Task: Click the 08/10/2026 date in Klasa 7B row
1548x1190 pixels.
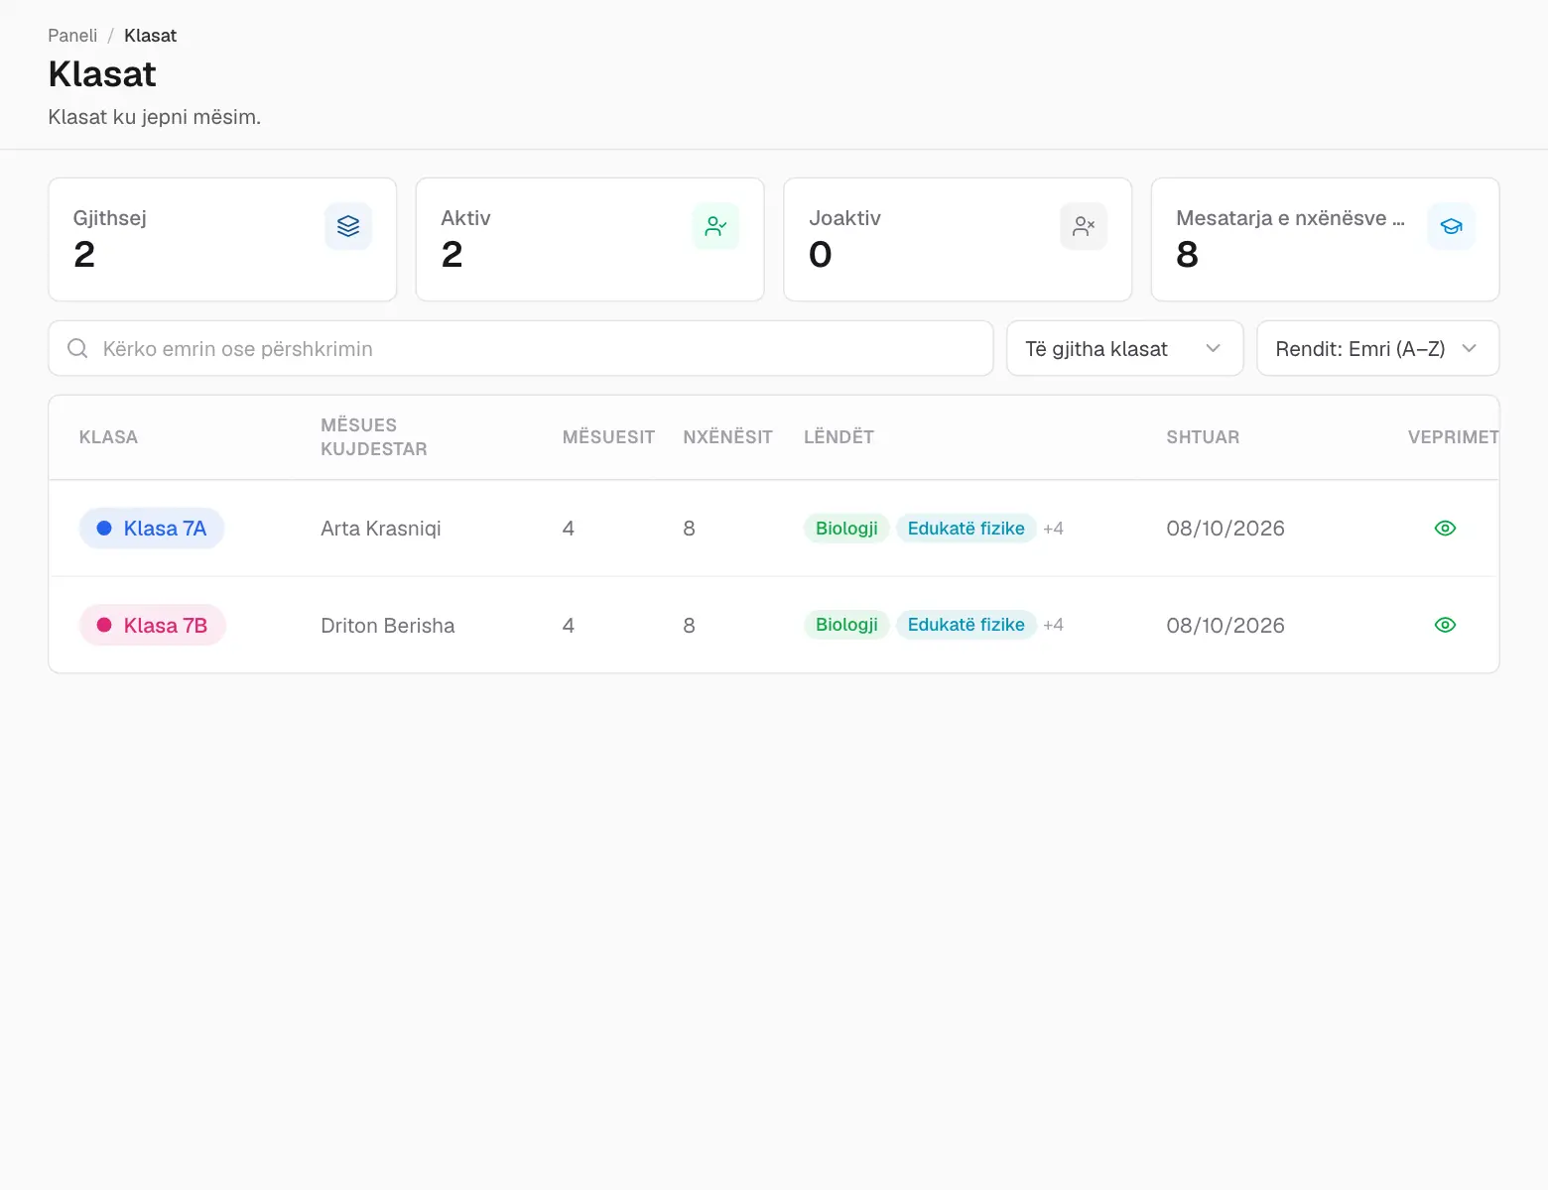Action: click(x=1225, y=626)
